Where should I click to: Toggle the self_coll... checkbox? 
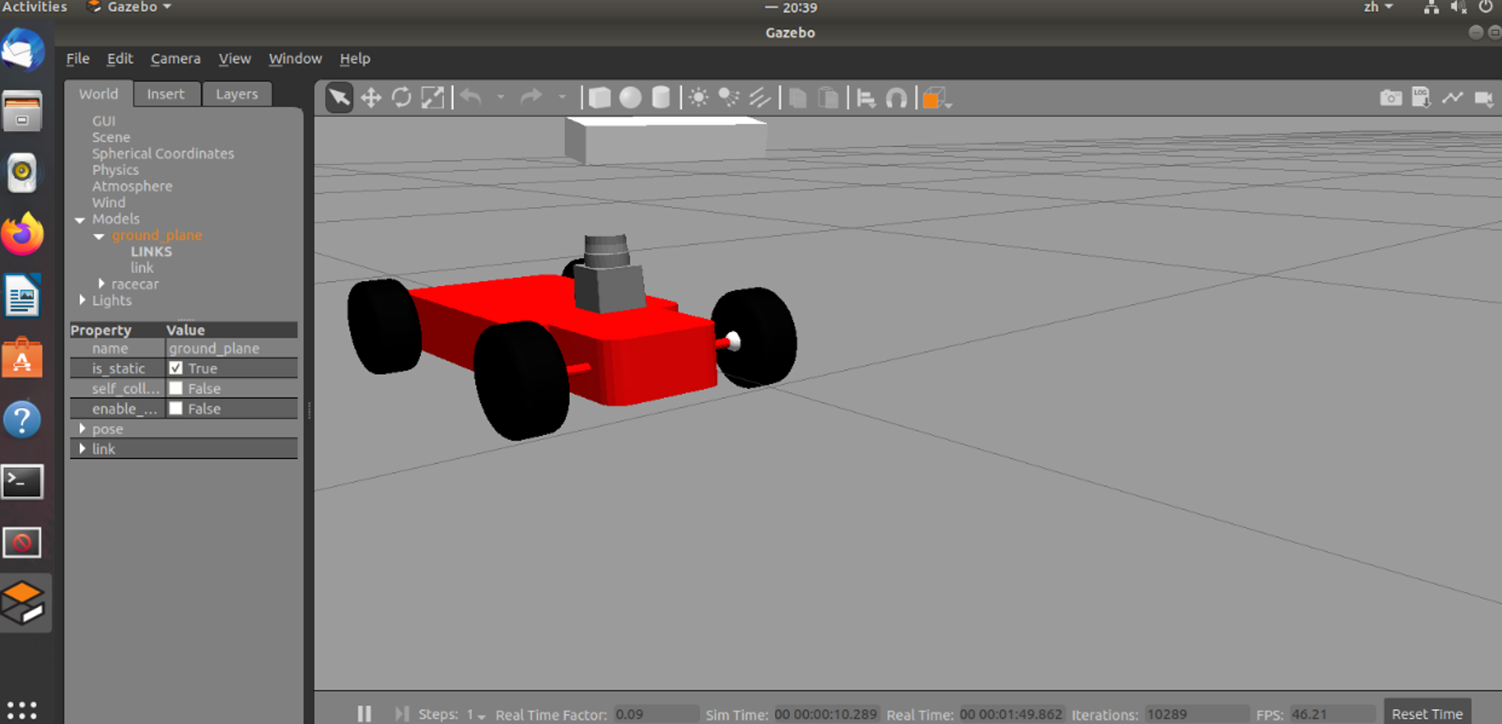tap(175, 388)
